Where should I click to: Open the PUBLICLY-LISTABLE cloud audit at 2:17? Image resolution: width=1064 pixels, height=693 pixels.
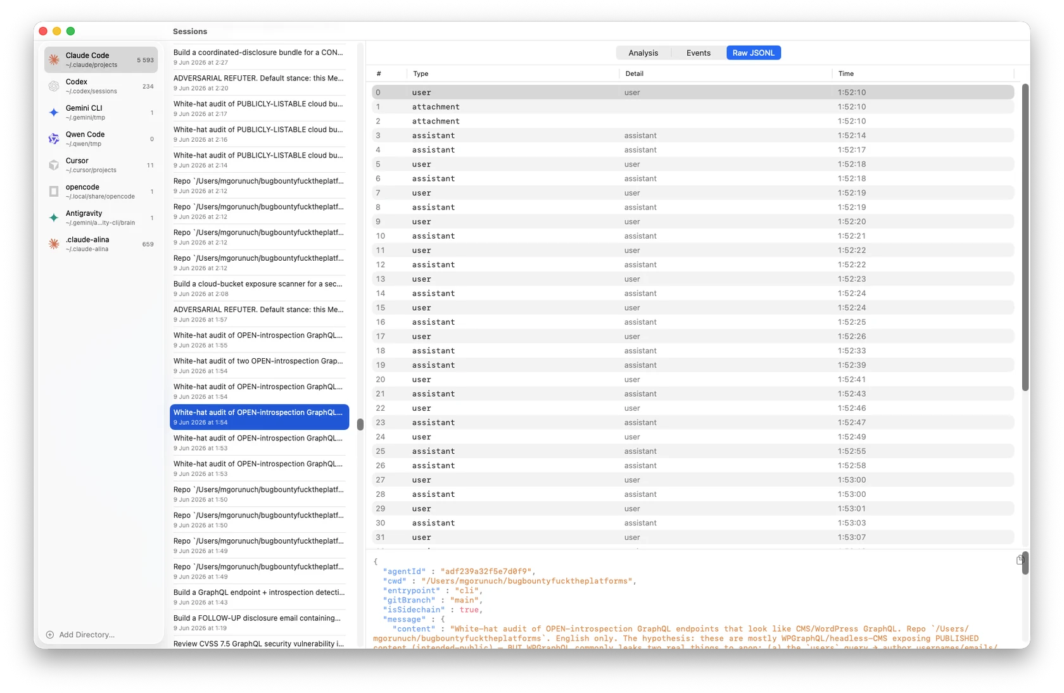tap(259, 108)
